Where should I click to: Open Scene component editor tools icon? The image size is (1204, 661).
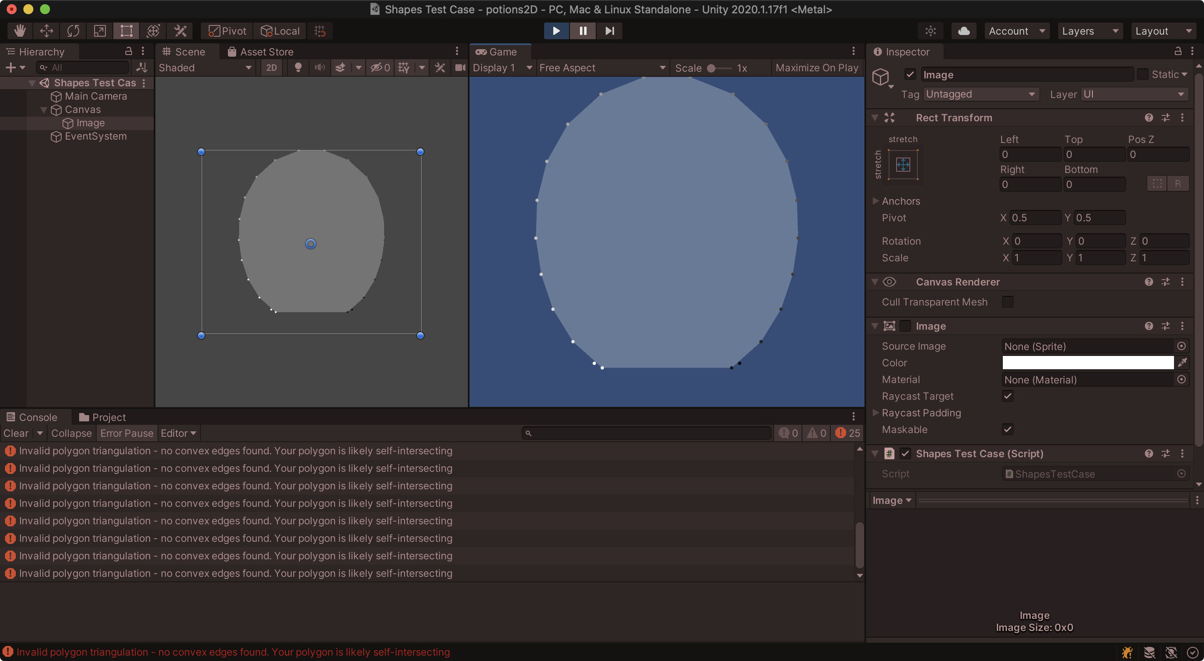(440, 68)
